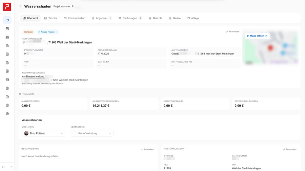This screenshot has height=171, width=305.
Task: Click the Schaden tag
Action: tap(28, 32)
